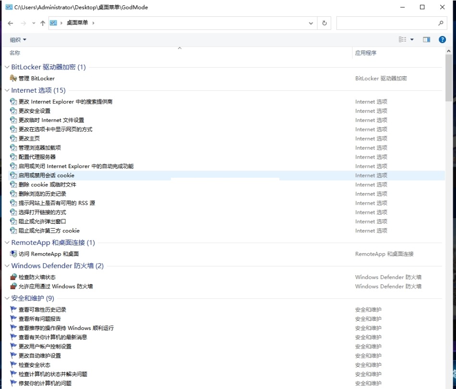Click the search input box
456x389 pixels.
coord(387,23)
